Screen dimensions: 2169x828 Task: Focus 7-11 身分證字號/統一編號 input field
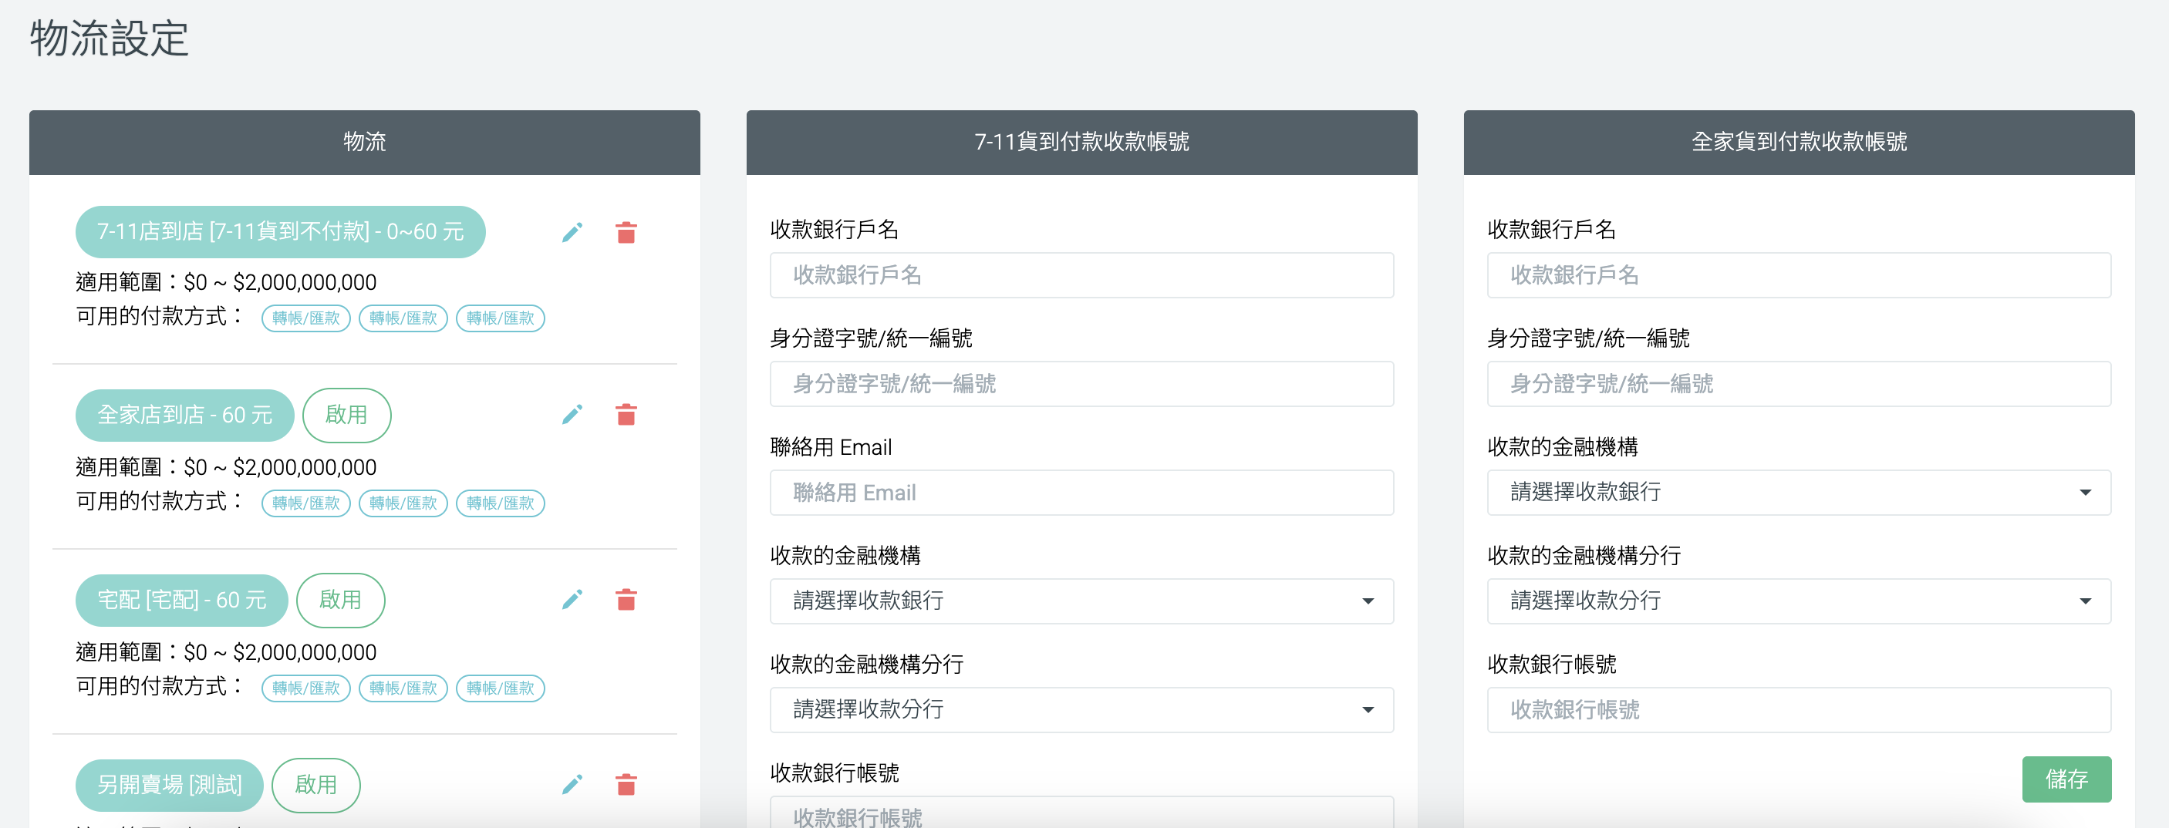[1081, 384]
